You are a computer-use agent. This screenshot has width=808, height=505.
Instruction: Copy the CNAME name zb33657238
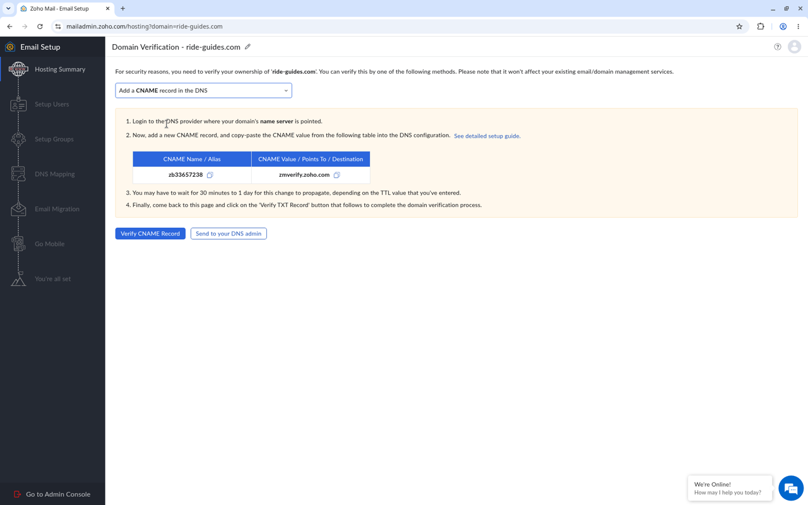tap(210, 175)
